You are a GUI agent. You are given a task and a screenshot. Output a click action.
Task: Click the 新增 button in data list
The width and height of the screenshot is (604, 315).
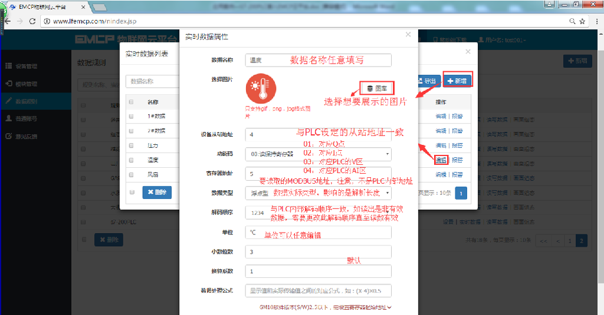[457, 81]
